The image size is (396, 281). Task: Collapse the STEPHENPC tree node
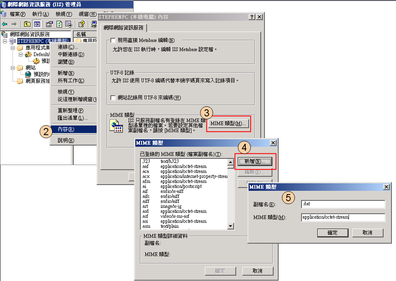5,41
